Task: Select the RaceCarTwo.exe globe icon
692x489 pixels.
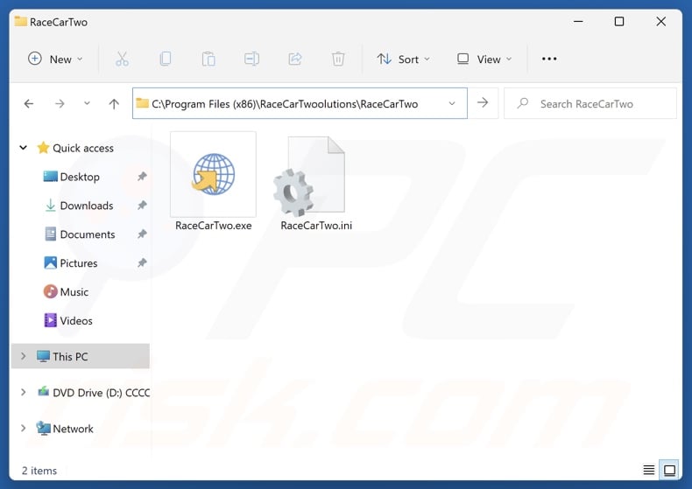Action: pyautogui.click(x=214, y=174)
